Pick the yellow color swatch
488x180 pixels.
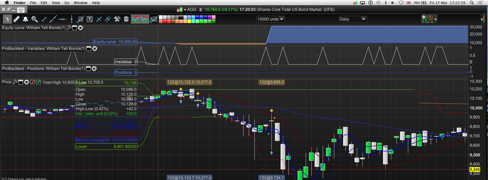189,21
